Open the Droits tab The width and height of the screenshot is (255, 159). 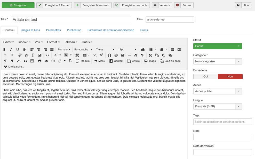coord(144,30)
